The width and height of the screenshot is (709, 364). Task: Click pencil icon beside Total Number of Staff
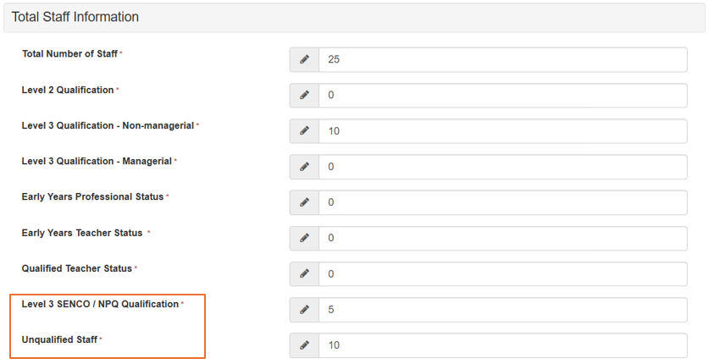pyautogui.click(x=304, y=60)
